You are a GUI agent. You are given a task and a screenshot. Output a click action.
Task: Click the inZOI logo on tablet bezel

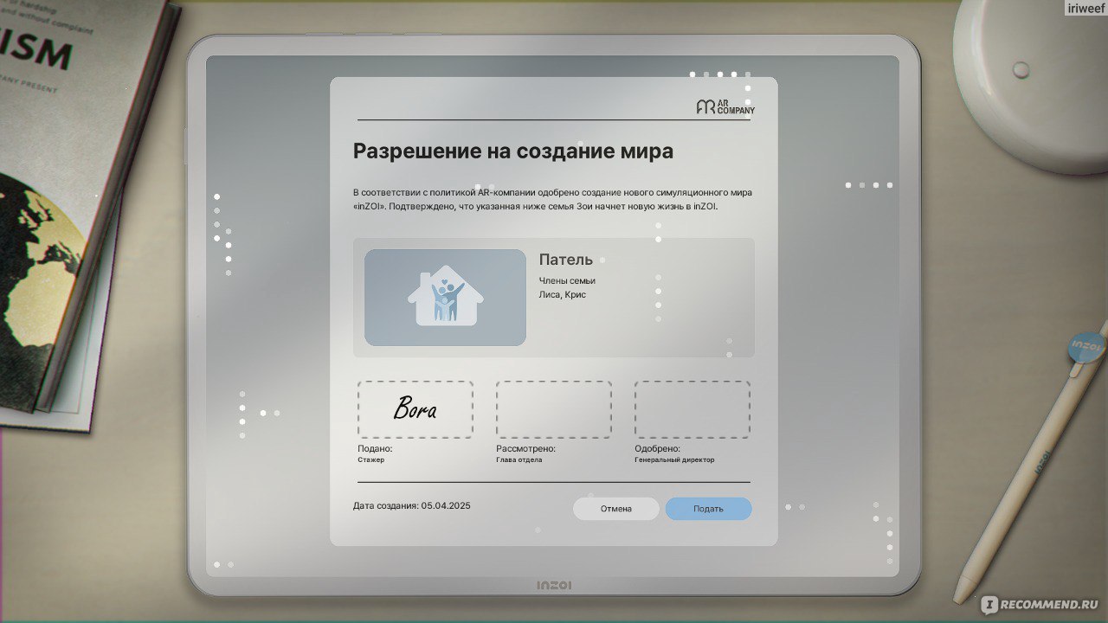coord(554,586)
